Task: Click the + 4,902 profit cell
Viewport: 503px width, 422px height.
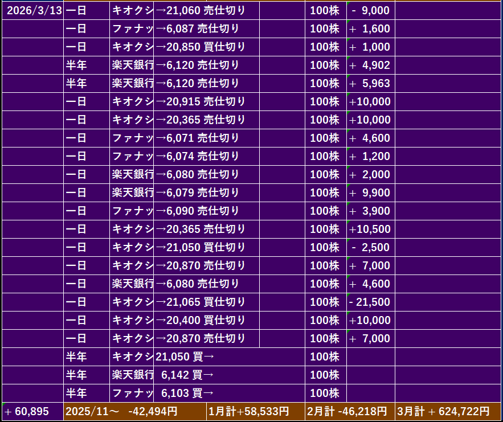Action: (370, 65)
